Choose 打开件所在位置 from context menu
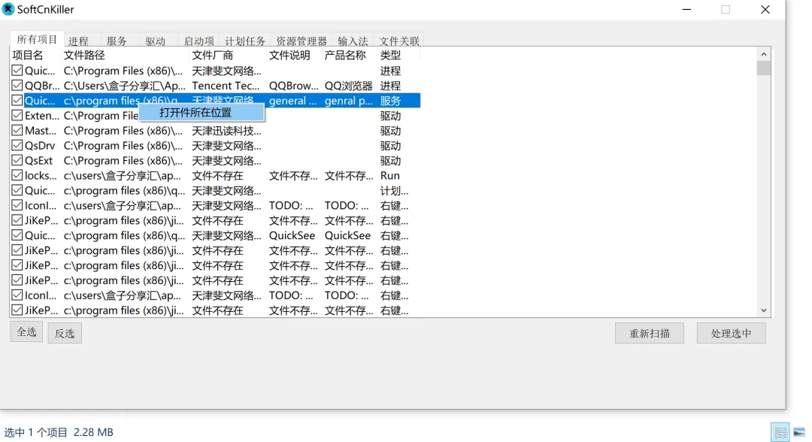The height and width of the screenshot is (442, 812). [x=202, y=112]
